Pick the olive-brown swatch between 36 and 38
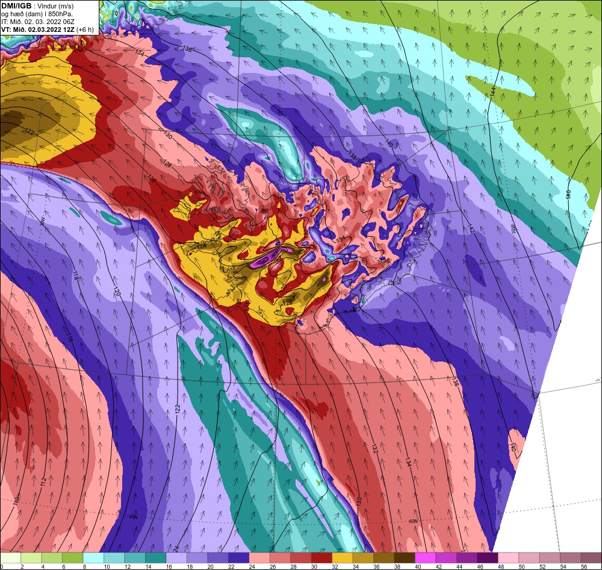Viewport: 602px width, 570px height. pos(384,558)
